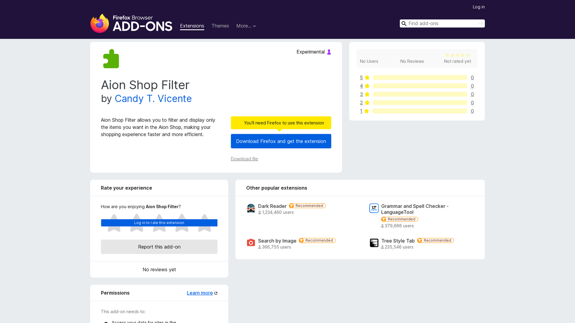Click the Search by Image camera icon
The image size is (575, 323).
point(251,243)
